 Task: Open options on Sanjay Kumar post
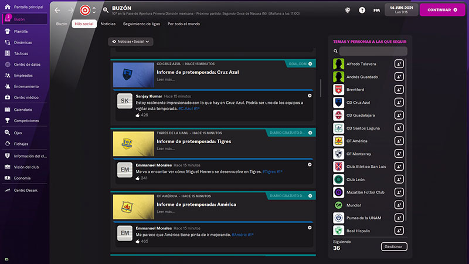click(x=310, y=96)
